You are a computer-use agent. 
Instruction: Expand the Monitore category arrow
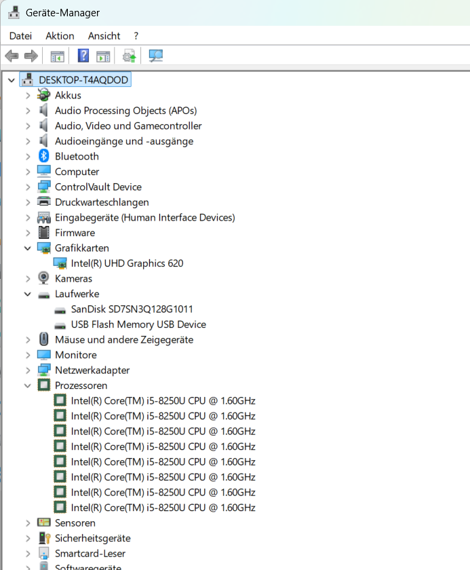pyautogui.click(x=28, y=355)
